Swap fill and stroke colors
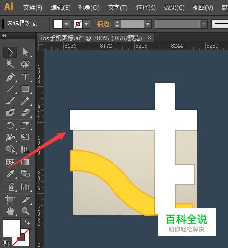This screenshot has width=228, height=248. (27, 222)
